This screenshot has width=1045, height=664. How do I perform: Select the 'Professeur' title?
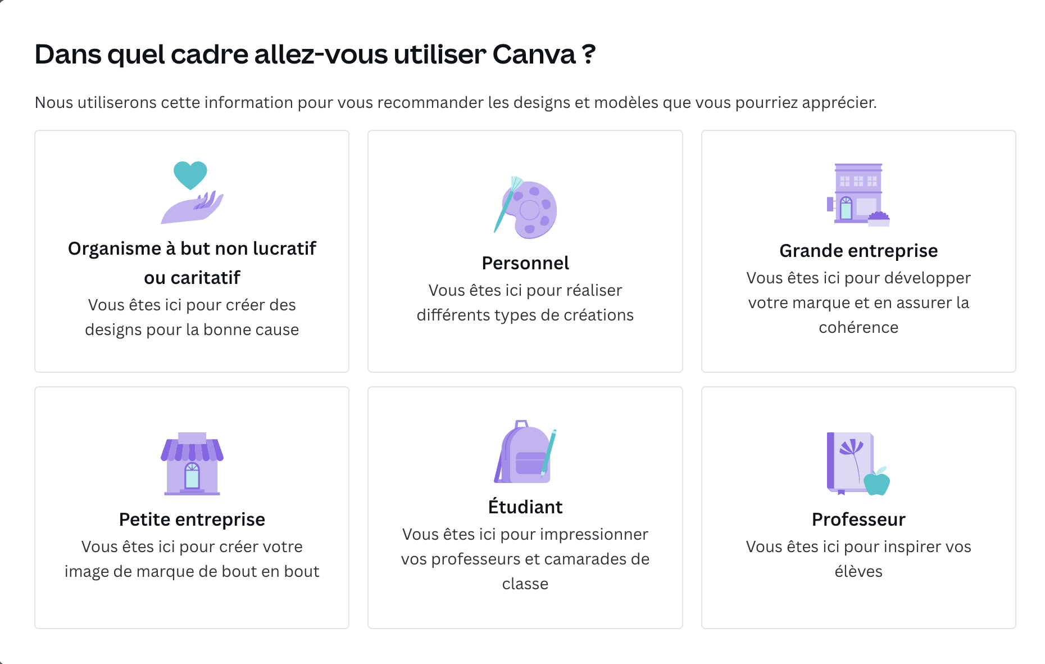pos(858,520)
